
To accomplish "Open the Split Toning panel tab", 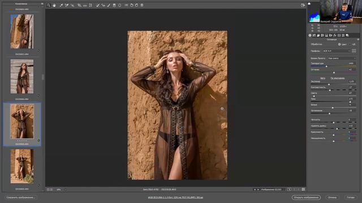I will tap(326, 35).
